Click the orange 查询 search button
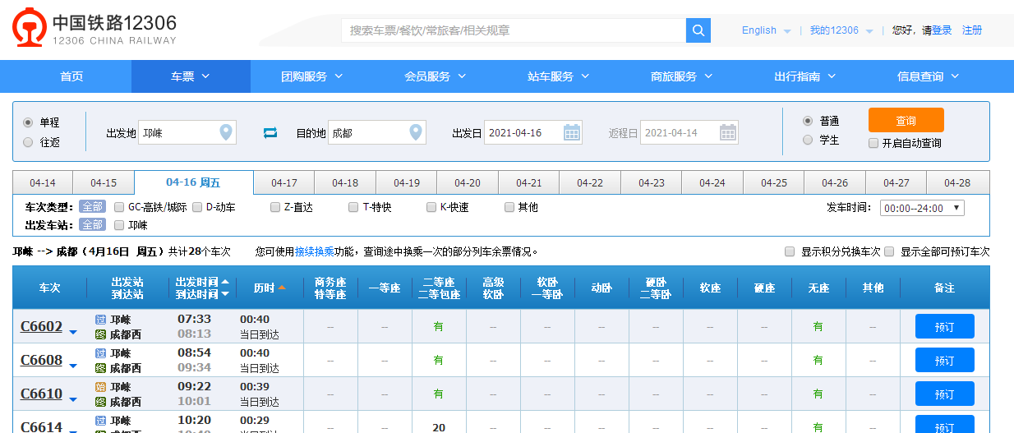Screen dimensions: 1014x433 click(x=906, y=120)
